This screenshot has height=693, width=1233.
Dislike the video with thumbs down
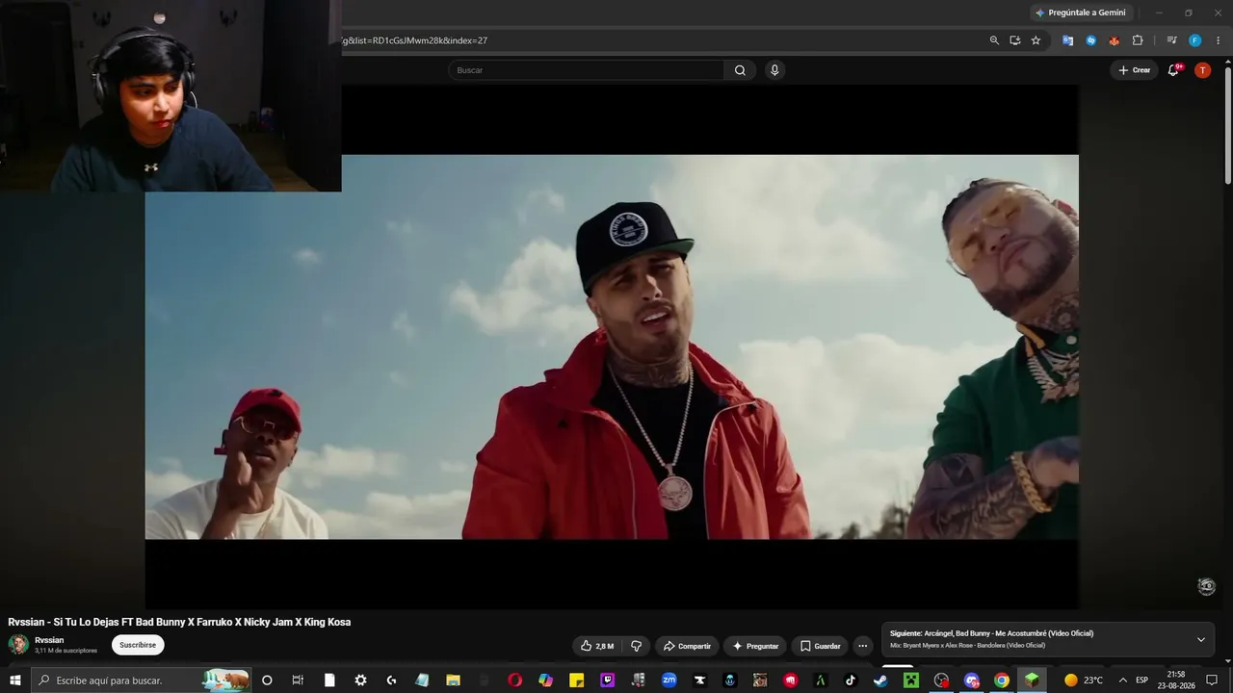pyautogui.click(x=636, y=646)
